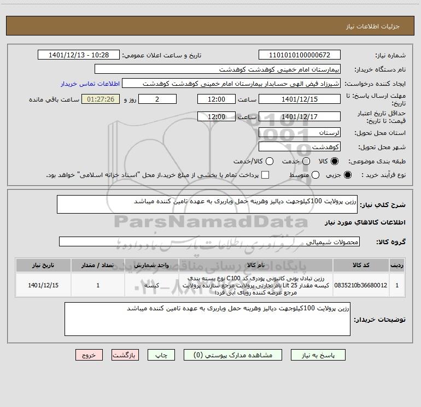Select the کالا/خدمت radio option
Viewport: 421px width, 407px height.
(x=270, y=161)
